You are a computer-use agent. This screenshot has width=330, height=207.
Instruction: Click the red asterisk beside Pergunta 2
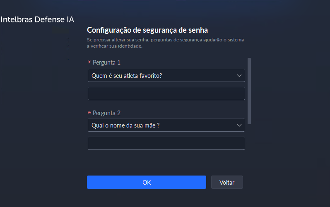tap(89, 113)
